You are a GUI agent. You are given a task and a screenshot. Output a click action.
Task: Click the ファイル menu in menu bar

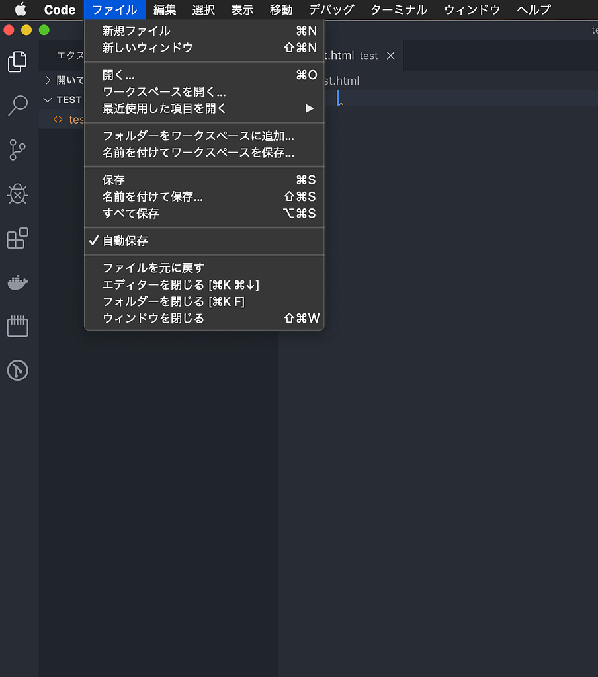[x=114, y=9]
